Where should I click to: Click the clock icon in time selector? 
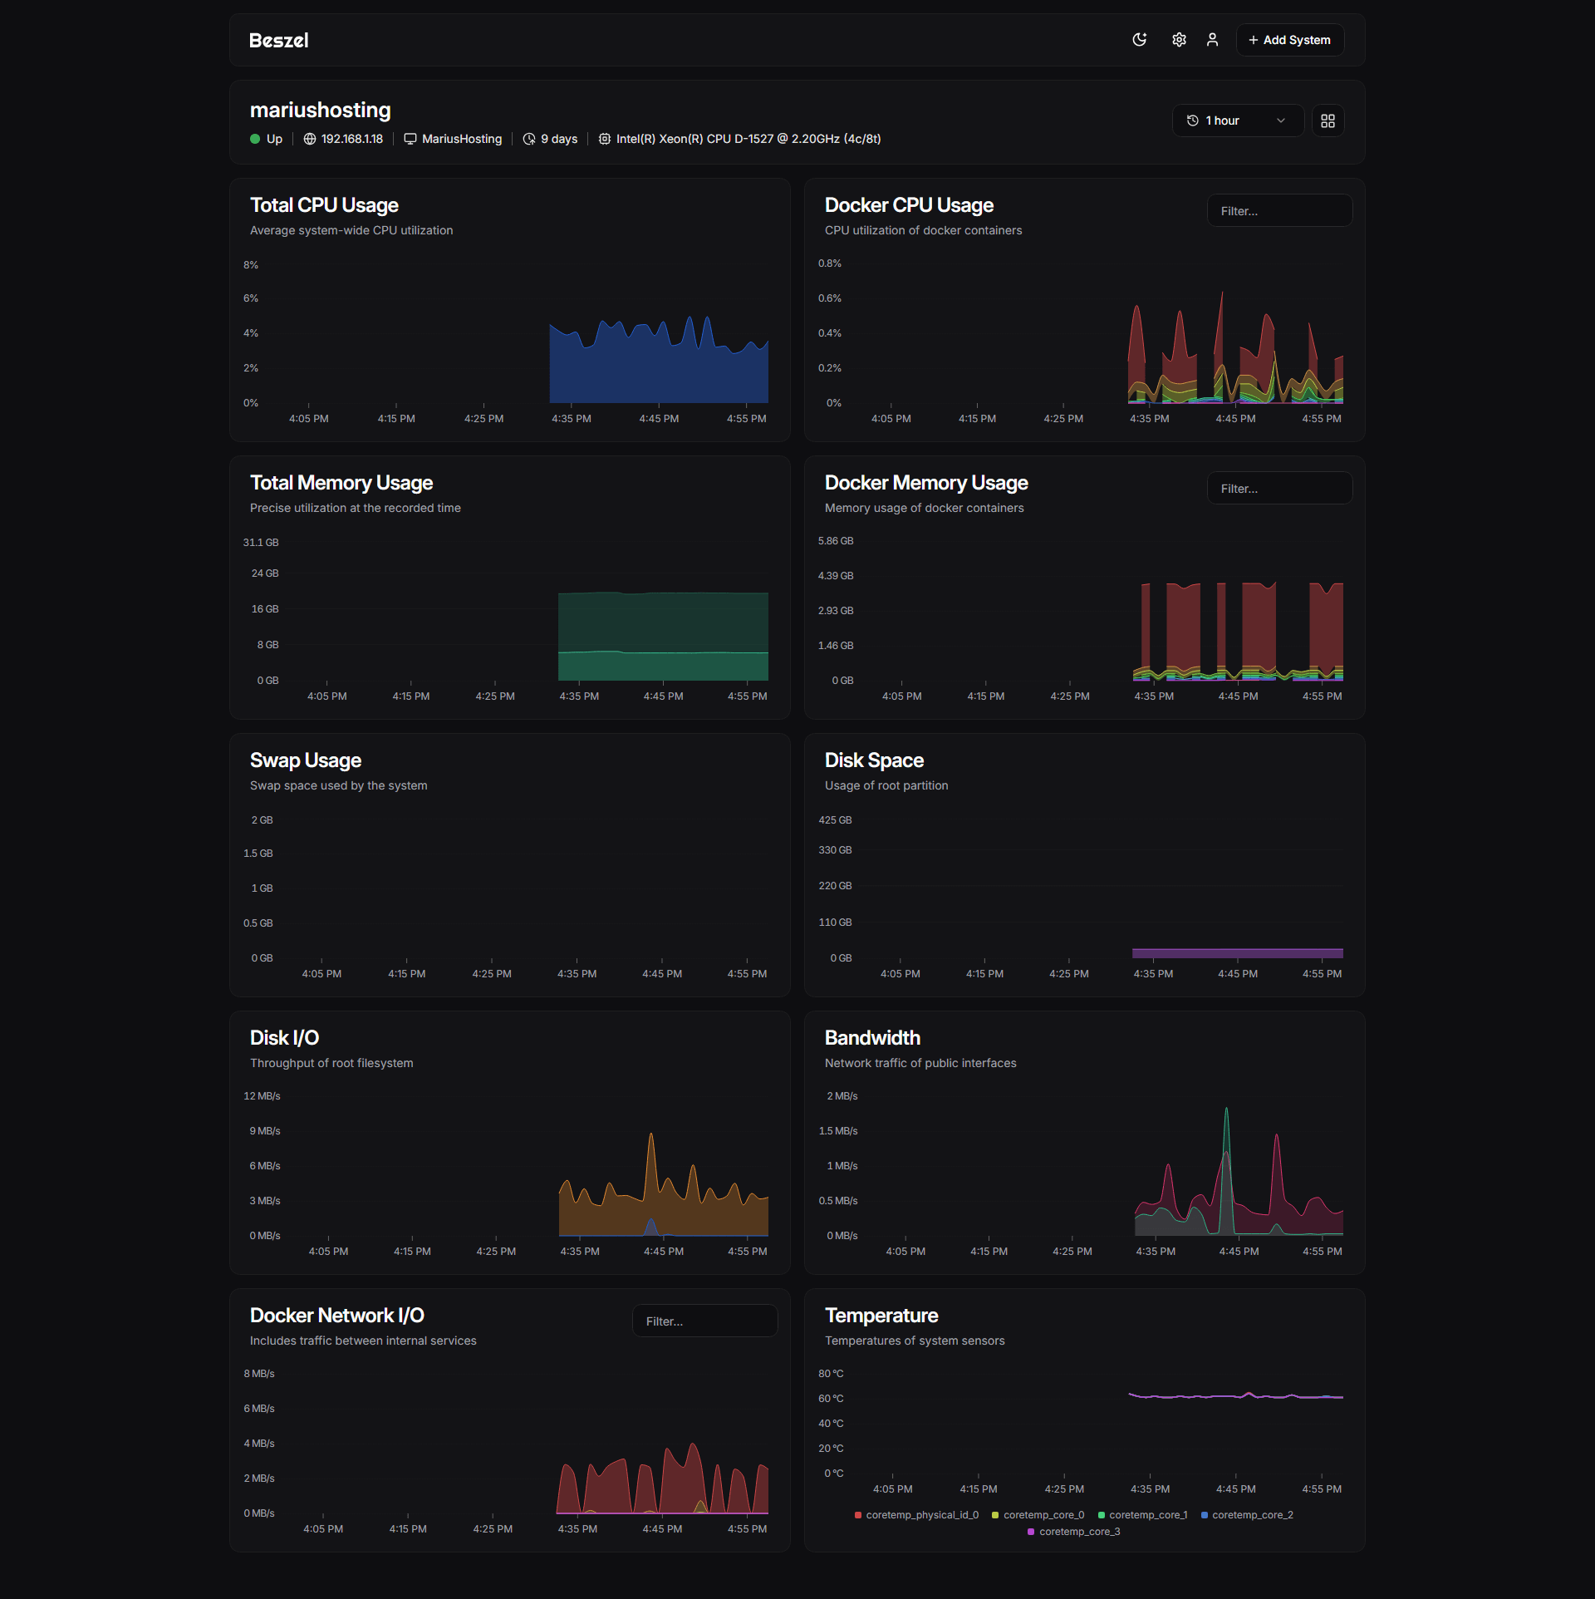click(x=1192, y=121)
